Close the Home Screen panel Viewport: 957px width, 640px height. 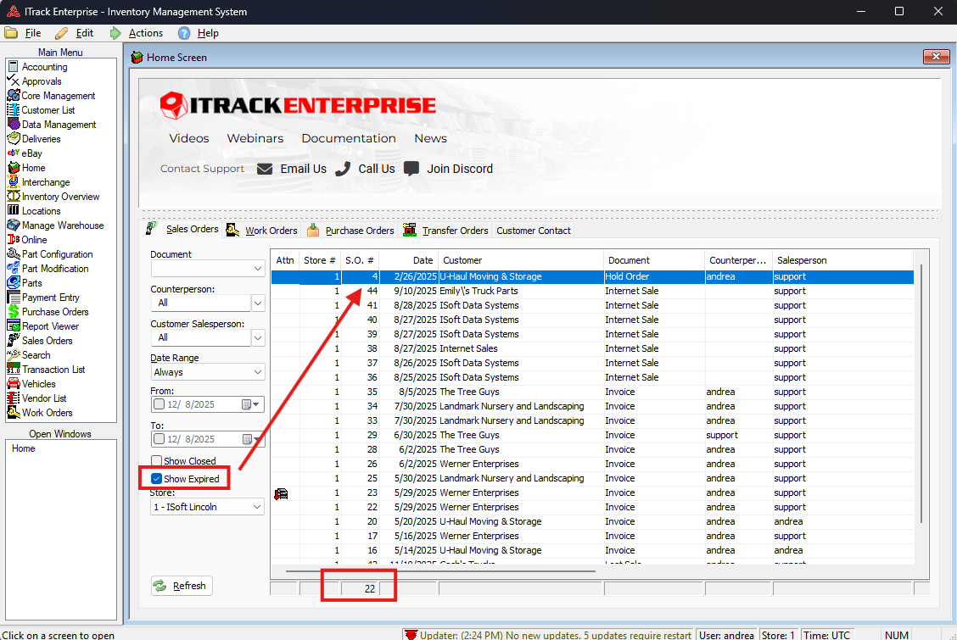point(936,57)
